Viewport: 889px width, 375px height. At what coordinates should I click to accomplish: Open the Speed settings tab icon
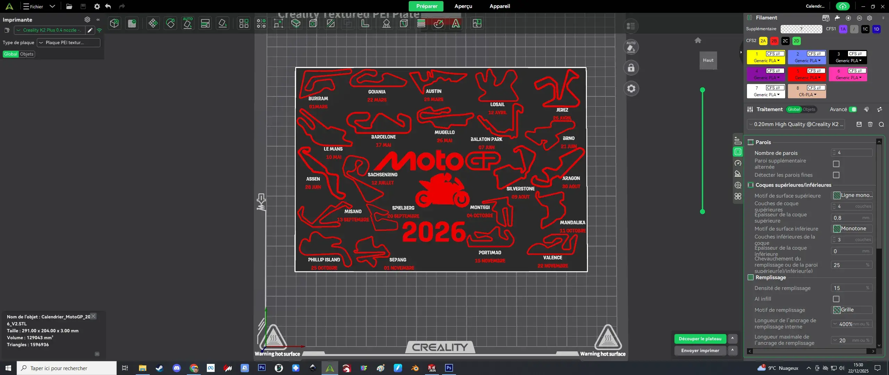(738, 163)
